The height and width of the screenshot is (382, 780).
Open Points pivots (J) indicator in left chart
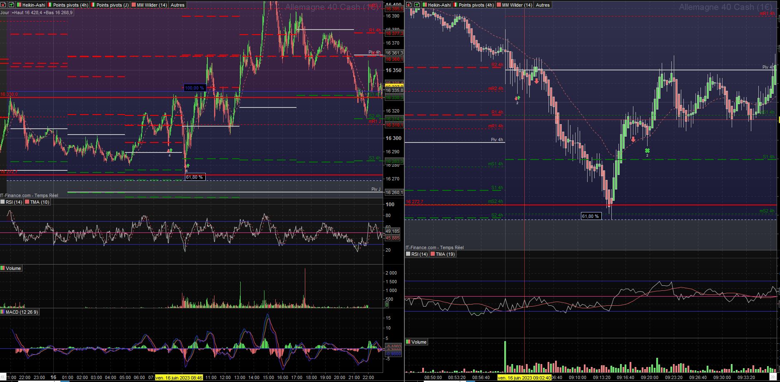coord(110,5)
